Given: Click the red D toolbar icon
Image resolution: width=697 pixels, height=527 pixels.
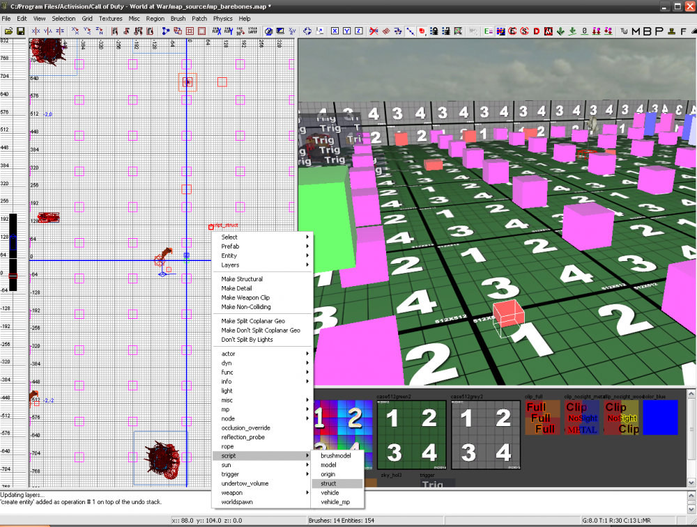Looking at the screenshot, I should [537, 31].
